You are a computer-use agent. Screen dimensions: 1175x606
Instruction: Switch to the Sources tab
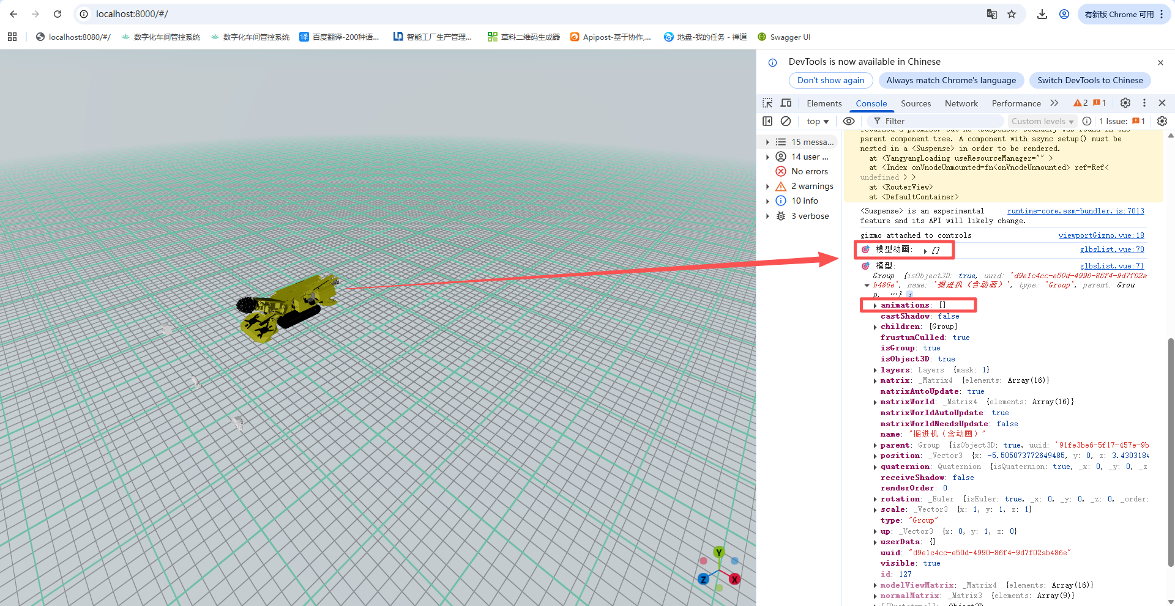click(916, 103)
